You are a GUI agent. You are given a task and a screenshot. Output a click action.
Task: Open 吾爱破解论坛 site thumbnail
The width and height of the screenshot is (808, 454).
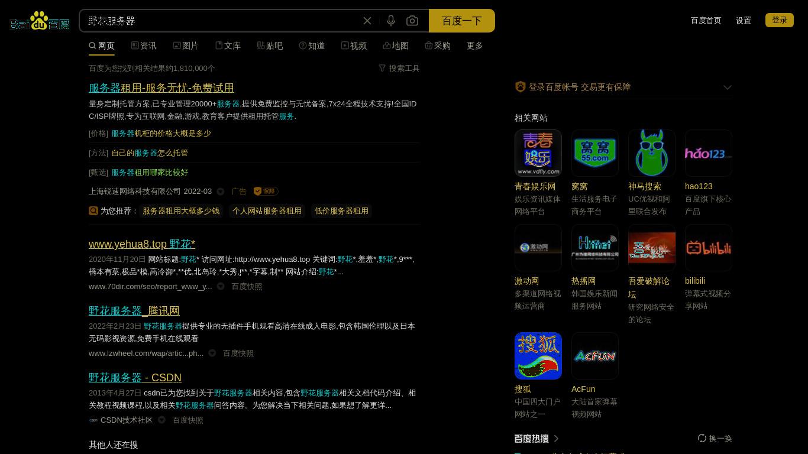[652, 248]
